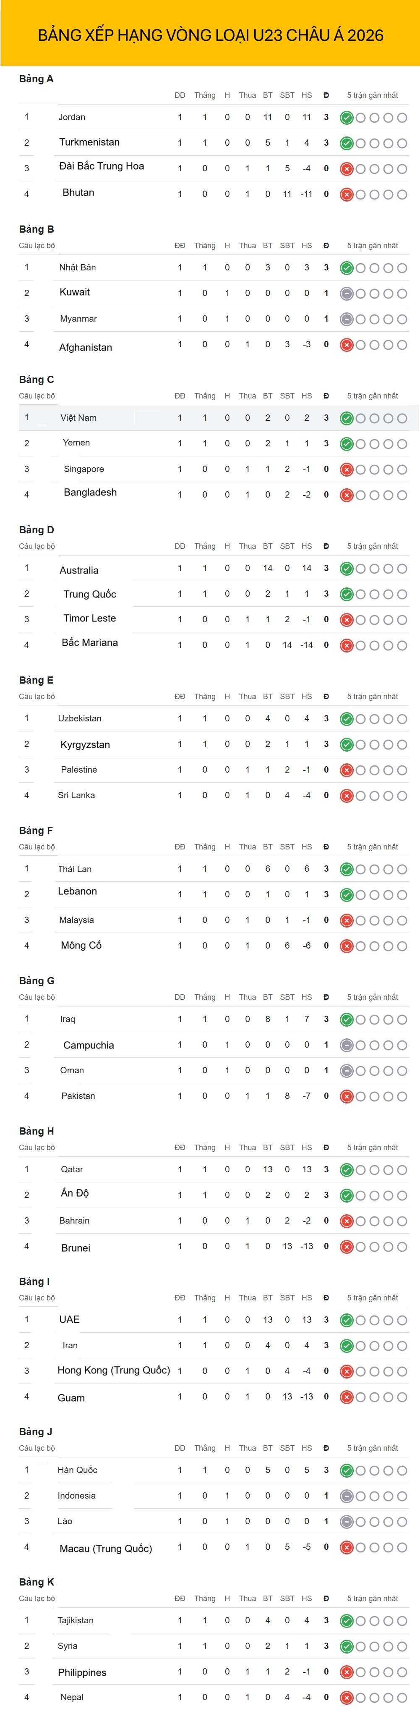Click Singapore's red loss icon in Bảng C
The height and width of the screenshot is (1714, 420).
(346, 470)
